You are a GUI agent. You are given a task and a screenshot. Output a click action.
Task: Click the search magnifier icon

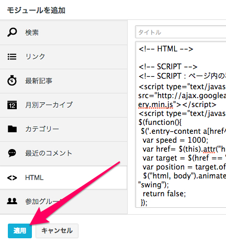tap(12, 33)
